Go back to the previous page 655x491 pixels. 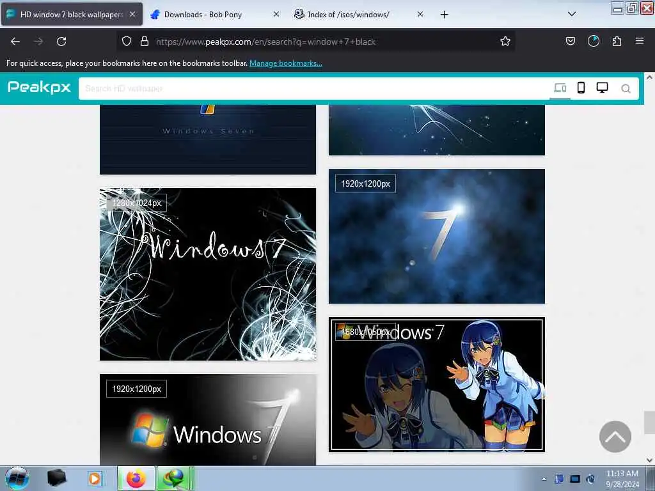[x=15, y=42]
